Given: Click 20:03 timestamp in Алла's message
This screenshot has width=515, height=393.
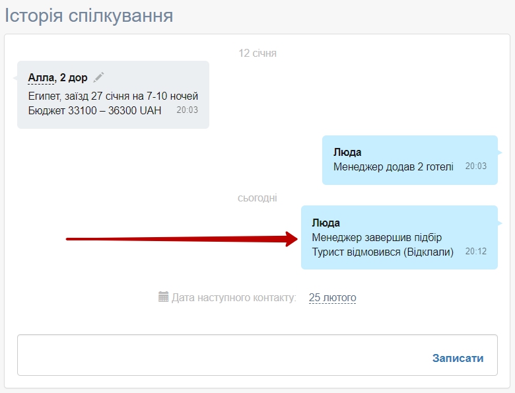Looking at the screenshot, I should click(x=188, y=110).
